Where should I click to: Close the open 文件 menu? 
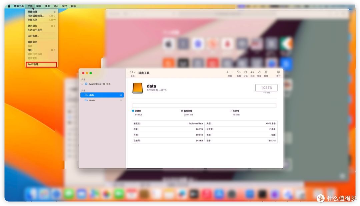pos(30,6)
